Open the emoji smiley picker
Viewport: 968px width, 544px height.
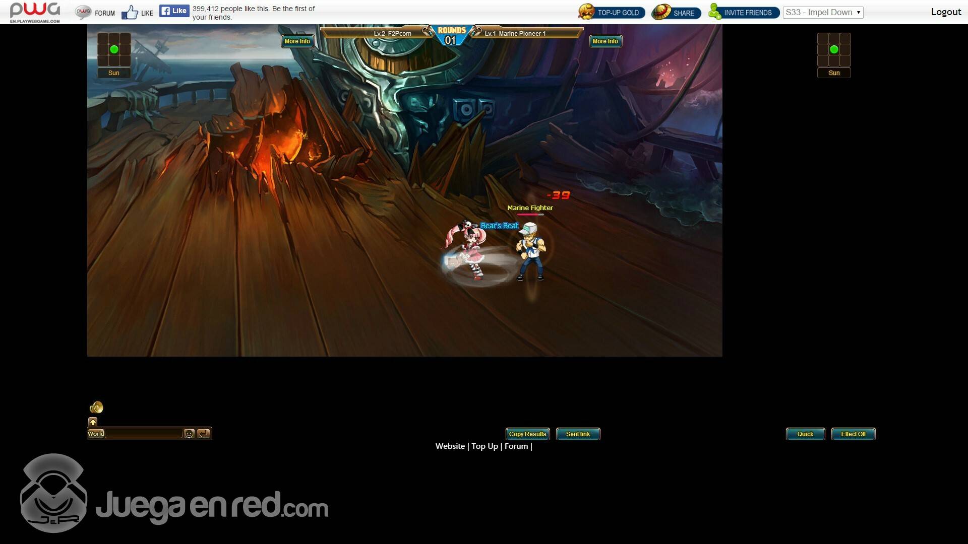tap(189, 434)
